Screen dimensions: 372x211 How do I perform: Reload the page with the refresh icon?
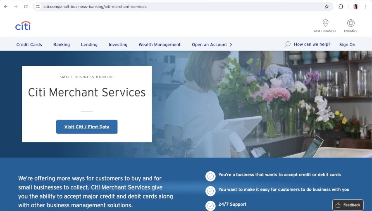coord(26,7)
